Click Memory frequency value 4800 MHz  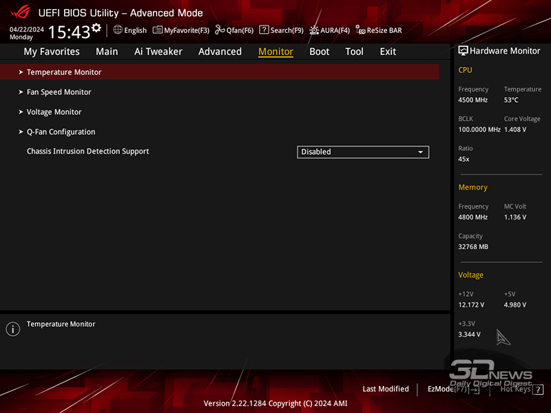click(x=472, y=218)
